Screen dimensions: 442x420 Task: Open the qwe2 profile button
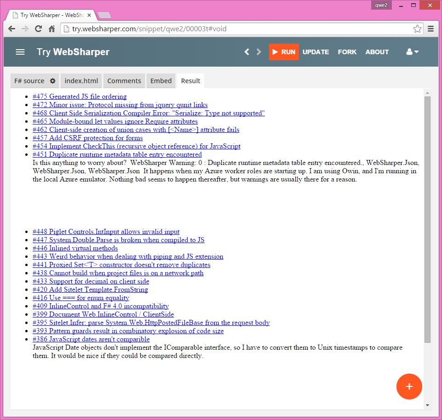(x=381, y=5)
